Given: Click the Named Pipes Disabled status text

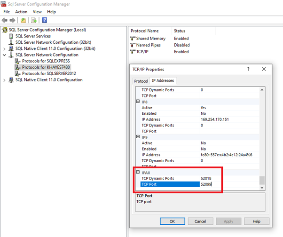Looking at the screenshot, I should coord(182,45).
